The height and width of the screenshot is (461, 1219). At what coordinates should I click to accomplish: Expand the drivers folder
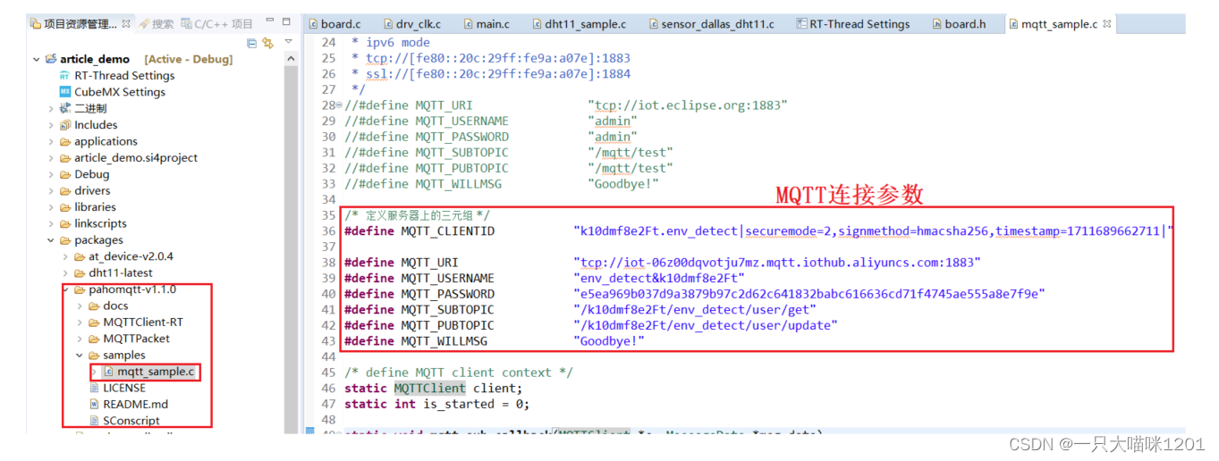(x=51, y=190)
